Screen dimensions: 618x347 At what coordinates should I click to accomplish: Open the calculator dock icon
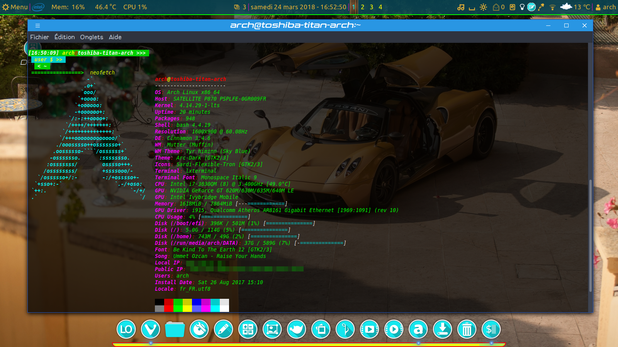(248, 329)
